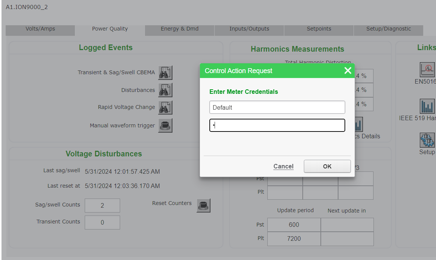Open the IEEE 519 Harmonics icon
Screen dimensions: 436x260
[x=427, y=106]
